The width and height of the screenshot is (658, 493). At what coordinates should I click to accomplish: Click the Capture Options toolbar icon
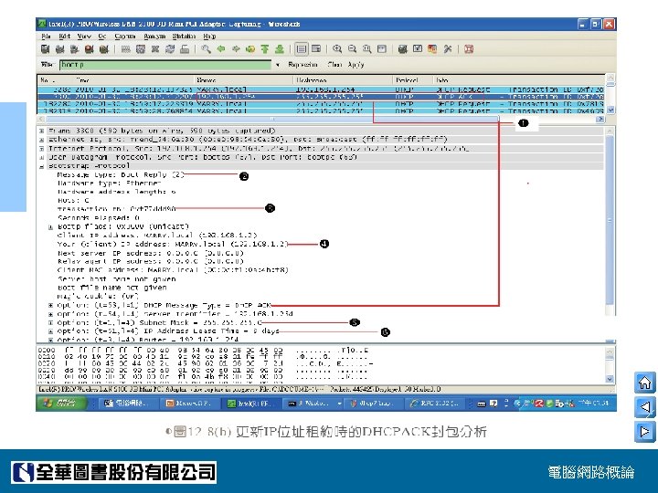click(x=60, y=49)
